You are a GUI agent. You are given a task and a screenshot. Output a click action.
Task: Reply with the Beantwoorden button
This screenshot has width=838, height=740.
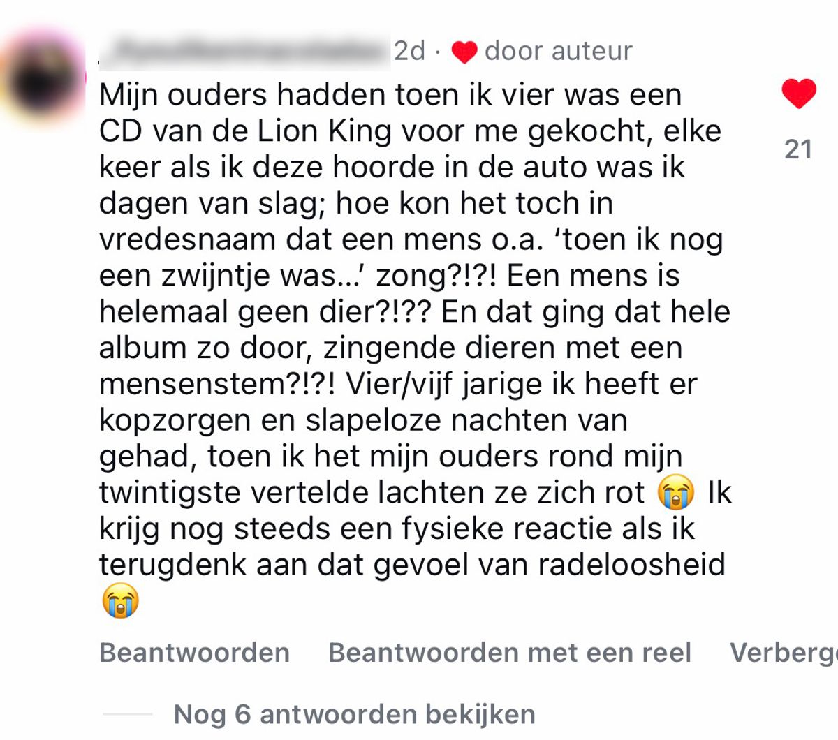point(195,653)
